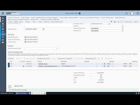Open quantity calculator for Repair line

pos(104,64)
